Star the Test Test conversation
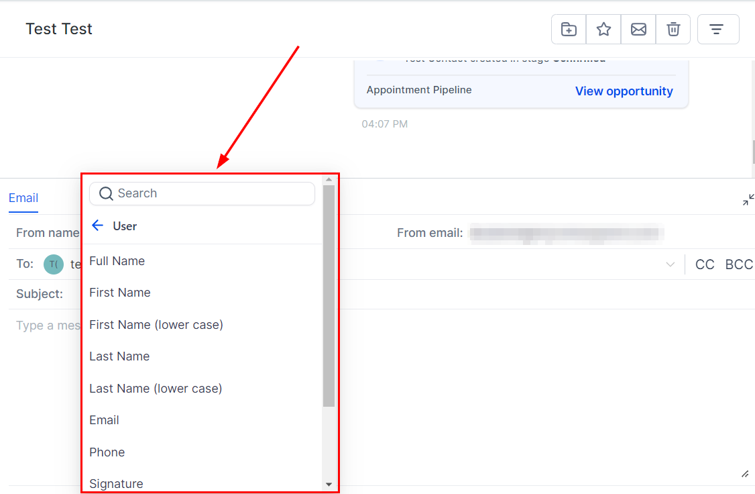Viewport: 755px width, 494px height. pyautogui.click(x=603, y=30)
